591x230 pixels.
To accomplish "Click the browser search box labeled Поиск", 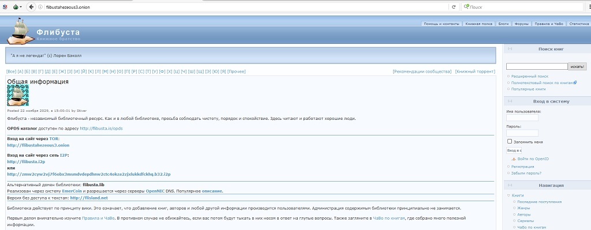I will [x=523, y=7].
